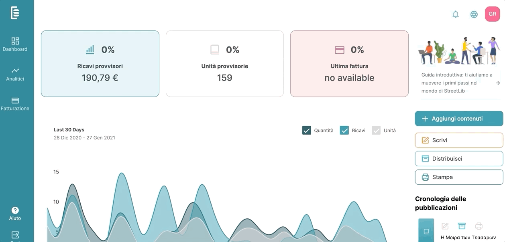Go to Dashboard in sidebar
Image resolution: width=505 pixels, height=242 pixels.
tap(15, 44)
